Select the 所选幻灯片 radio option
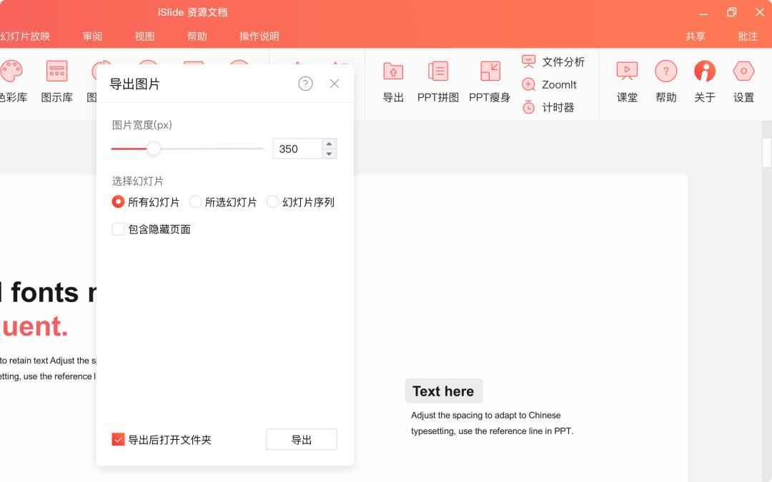 click(196, 202)
